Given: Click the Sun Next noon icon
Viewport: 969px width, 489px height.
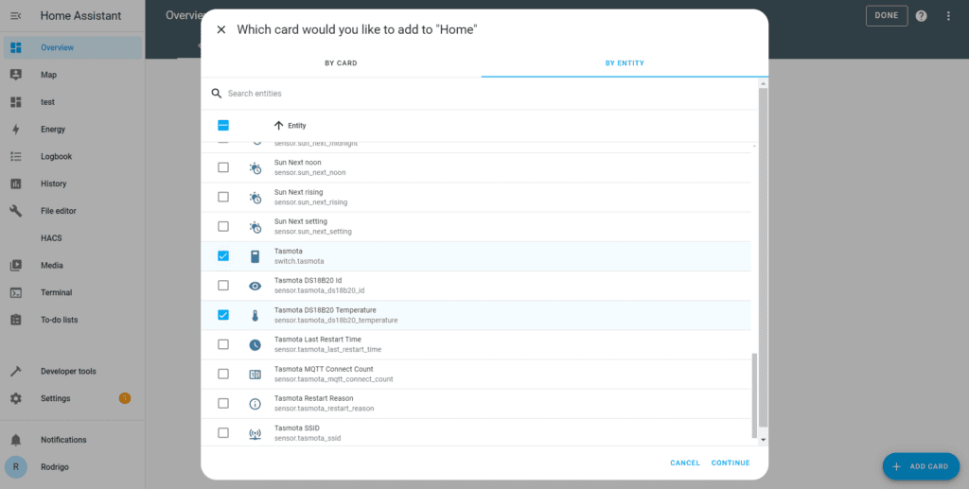Looking at the screenshot, I should click(255, 168).
